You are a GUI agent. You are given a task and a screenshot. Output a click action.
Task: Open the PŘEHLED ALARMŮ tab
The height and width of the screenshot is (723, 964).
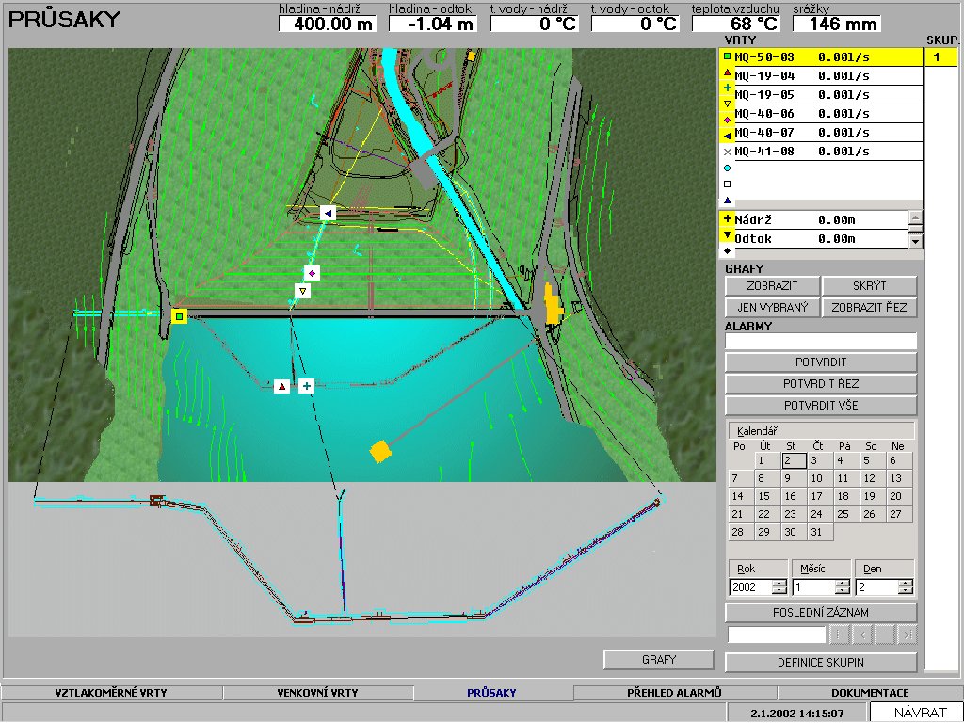pos(673,693)
